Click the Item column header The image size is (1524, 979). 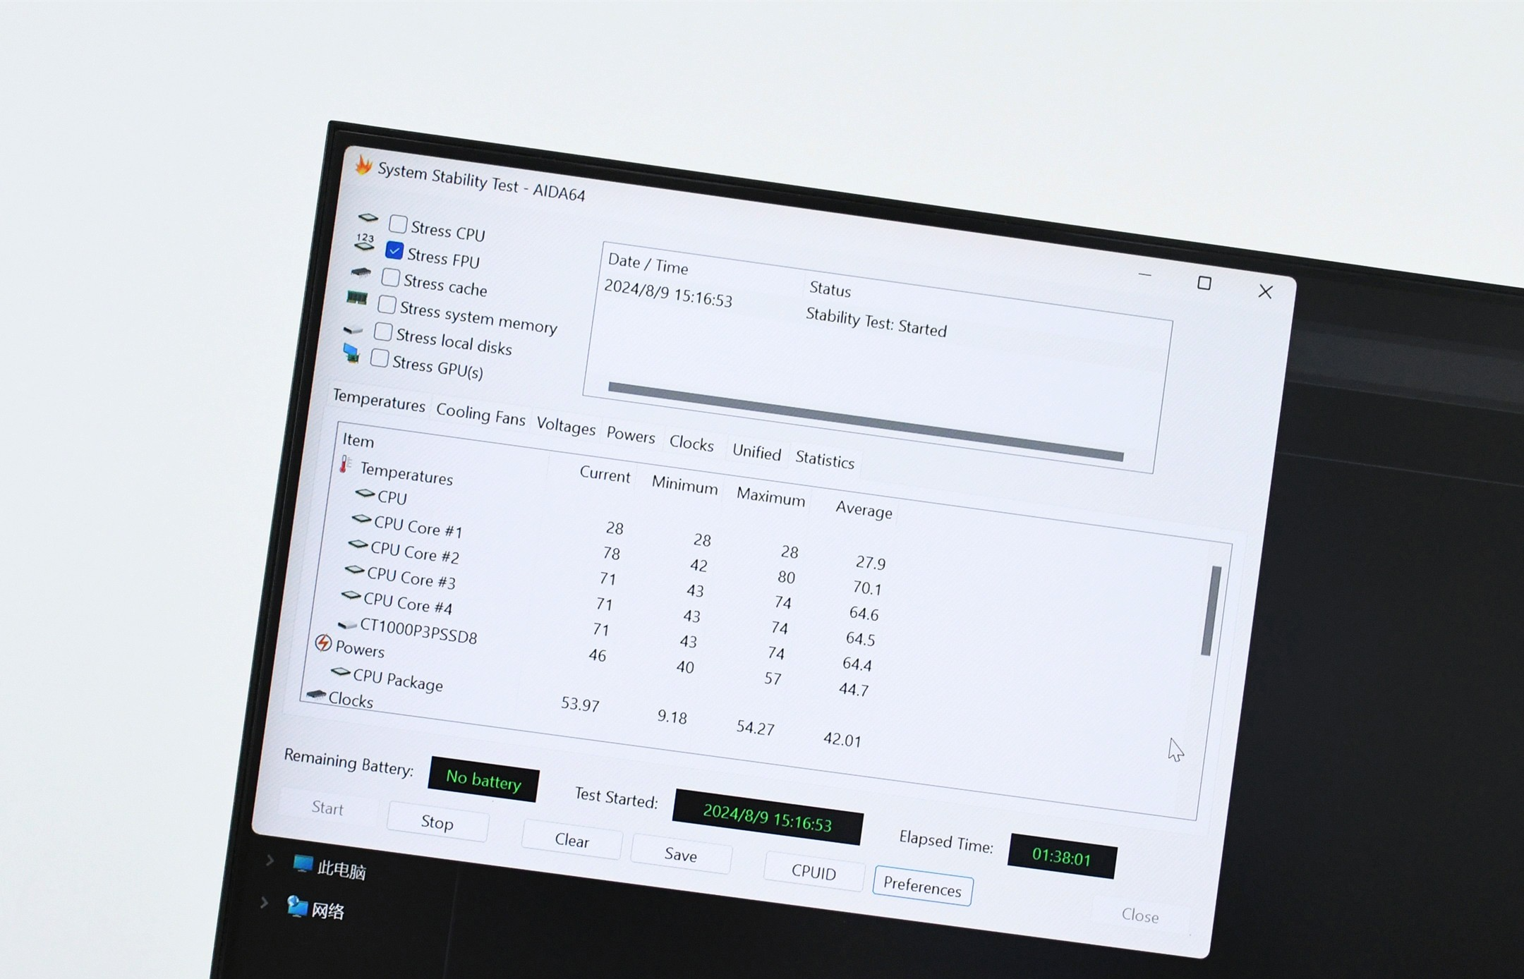pyautogui.click(x=358, y=441)
